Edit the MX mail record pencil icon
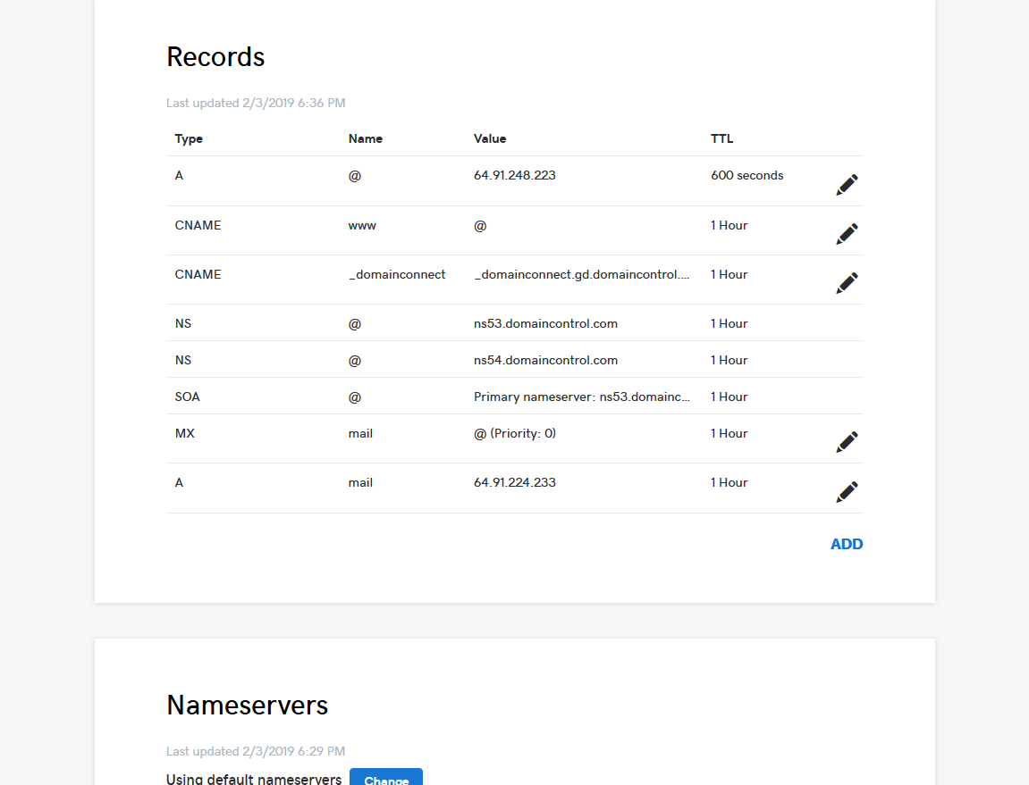 847,442
